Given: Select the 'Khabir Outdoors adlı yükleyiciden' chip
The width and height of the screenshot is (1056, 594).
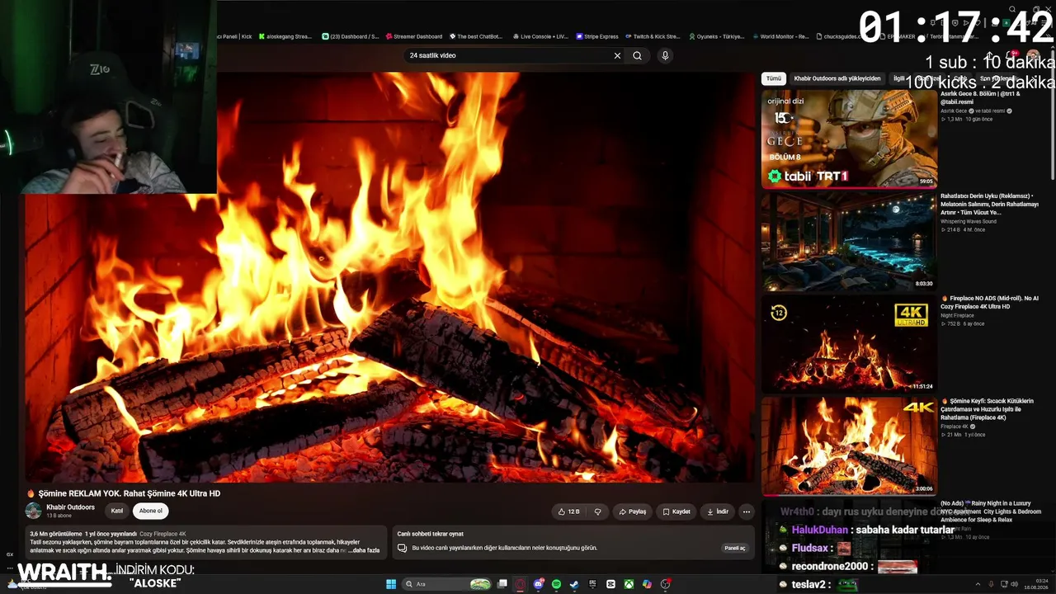Looking at the screenshot, I should 837,78.
